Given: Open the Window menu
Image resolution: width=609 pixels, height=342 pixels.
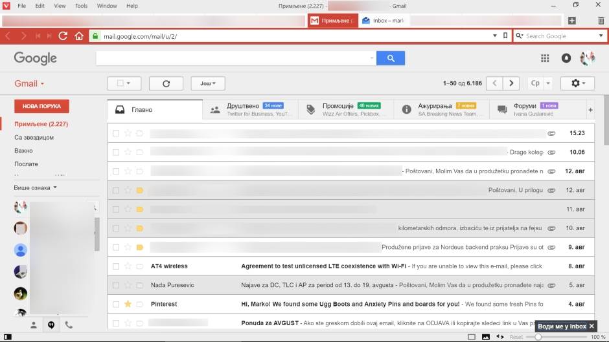Looking at the screenshot, I should 107,6.
